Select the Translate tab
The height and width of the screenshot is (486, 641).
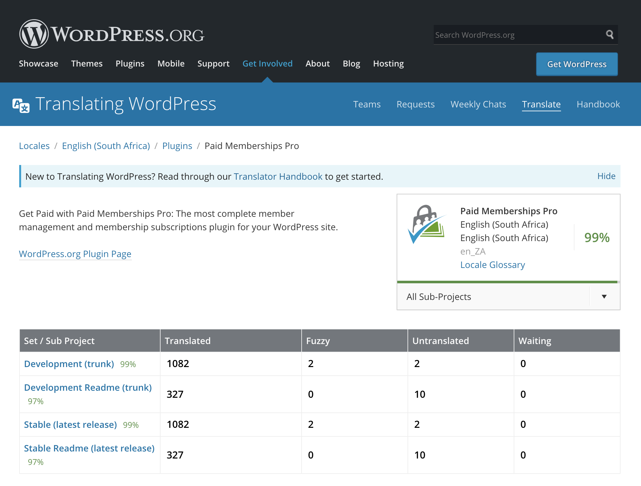click(x=540, y=104)
